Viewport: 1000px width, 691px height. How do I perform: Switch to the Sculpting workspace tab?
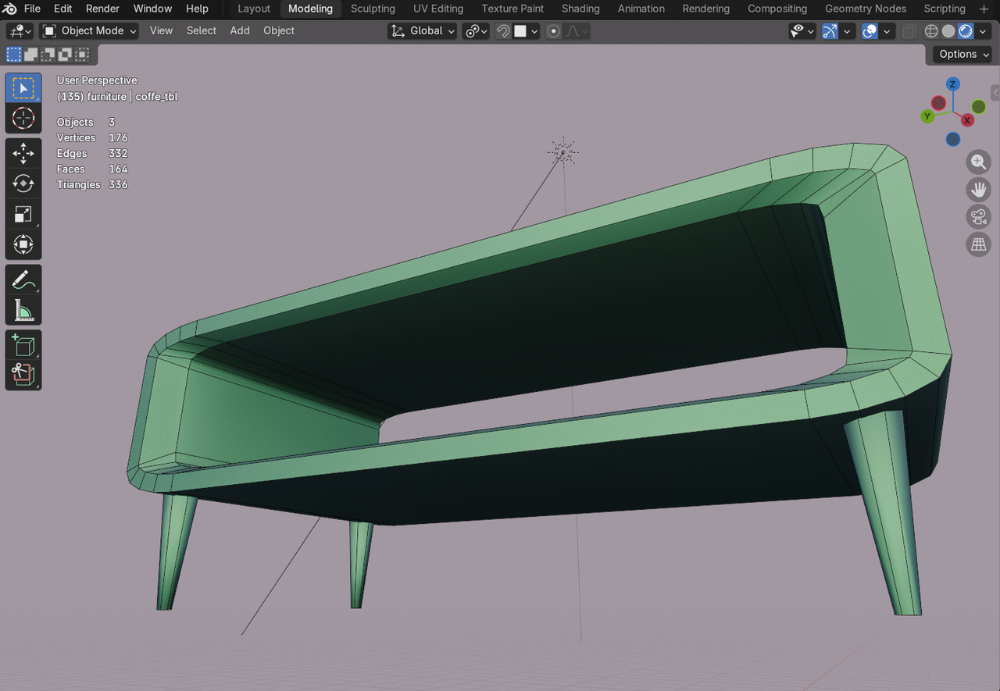(373, 9)
